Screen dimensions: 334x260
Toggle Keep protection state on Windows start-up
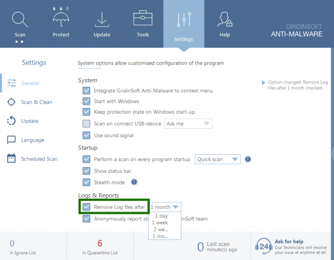(86, 112)
